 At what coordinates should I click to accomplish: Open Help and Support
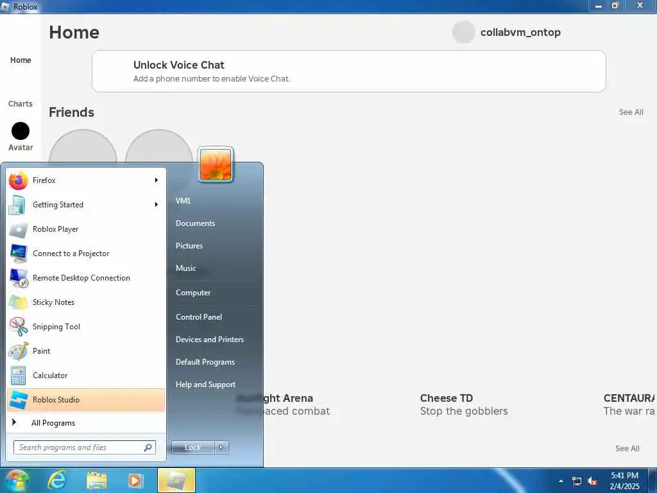click(x=205, y=385)
